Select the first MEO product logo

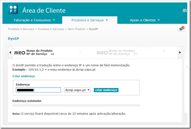click(x=20, y=53)
